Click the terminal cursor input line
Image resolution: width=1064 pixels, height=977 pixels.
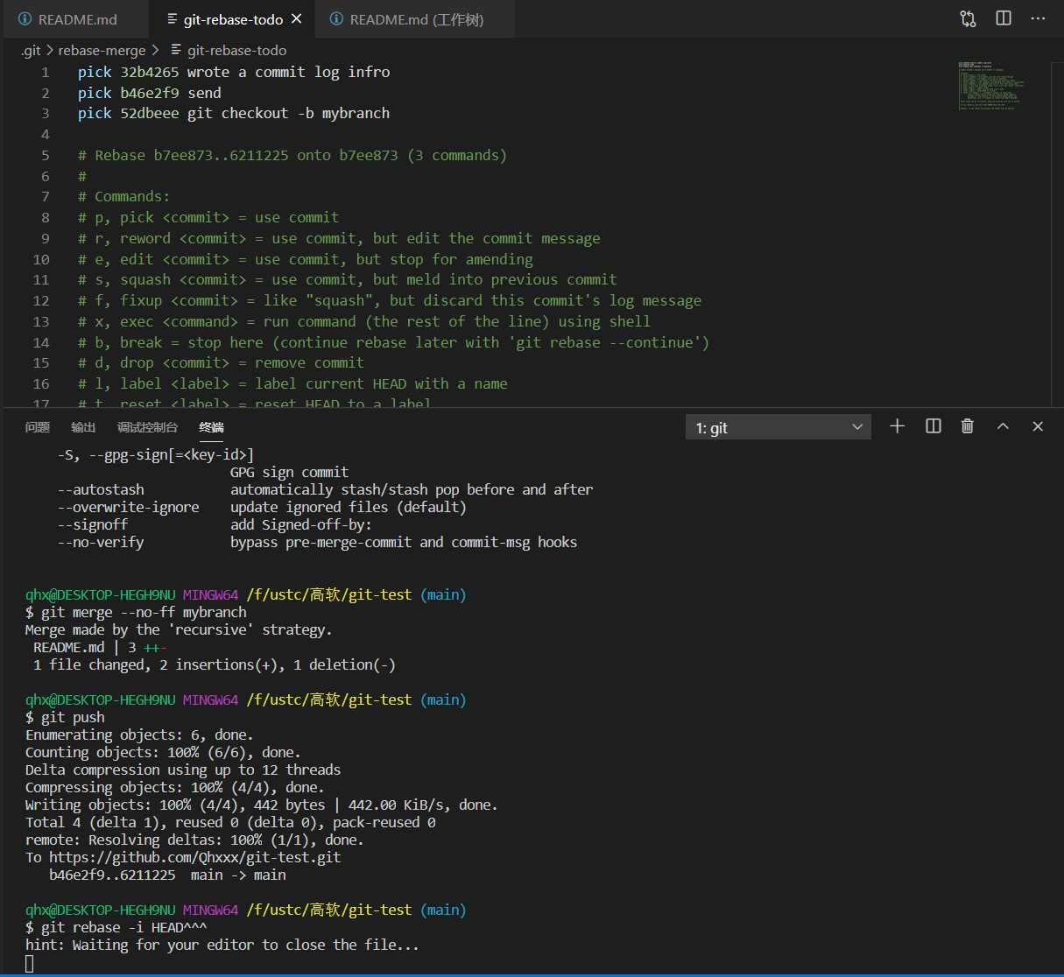coord(30,963)
